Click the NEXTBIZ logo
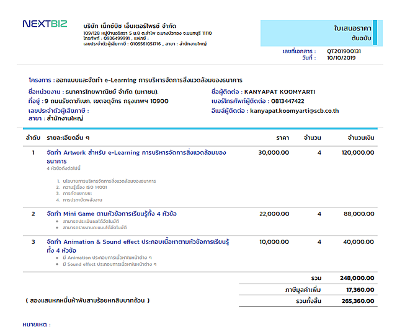 tap(45, 24)
